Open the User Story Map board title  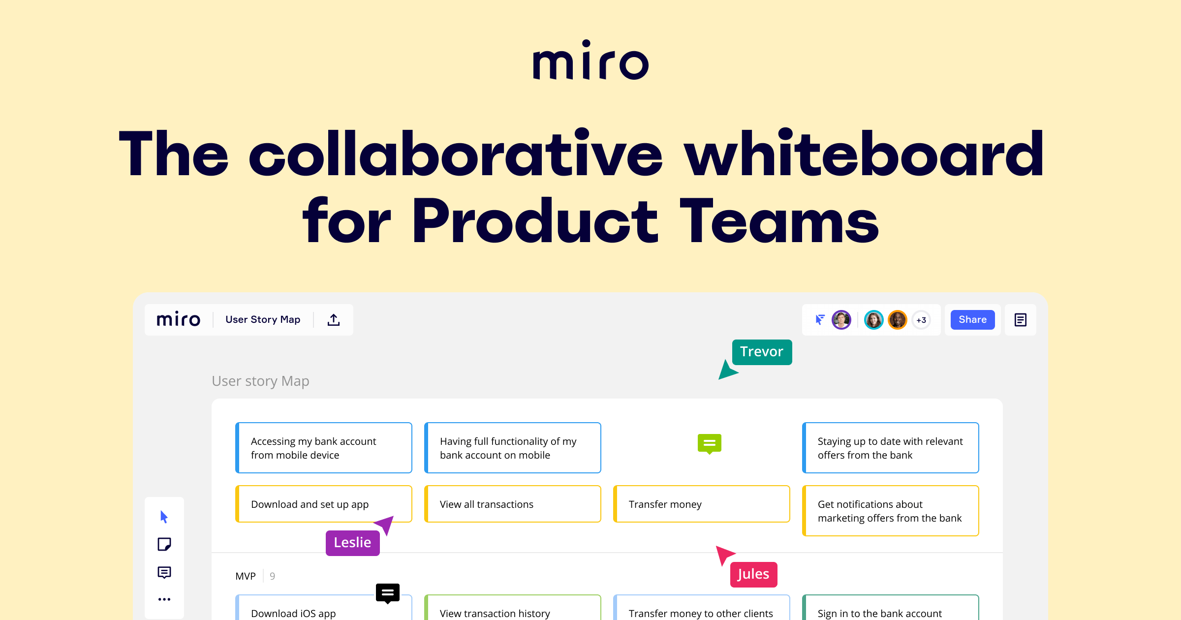click(263, 320)
